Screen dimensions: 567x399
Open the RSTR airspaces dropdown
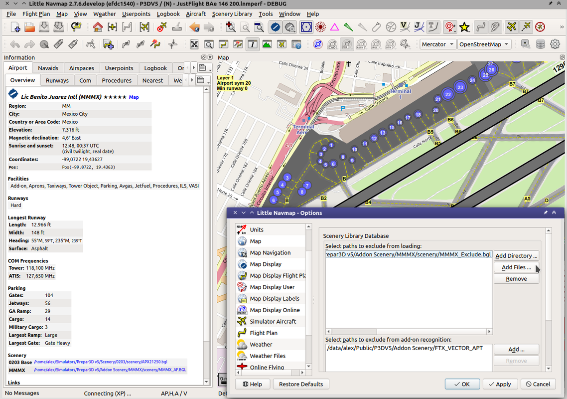pos(361,44)
